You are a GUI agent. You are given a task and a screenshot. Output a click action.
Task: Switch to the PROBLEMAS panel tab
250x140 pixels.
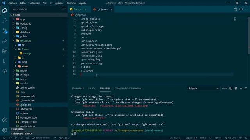[x=78, y=89]
